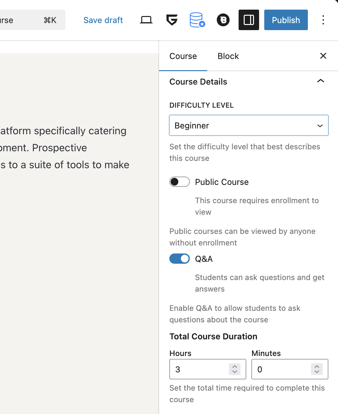
Task: Click the G shield plugin icon in toolbar
Action: point(172,20)
